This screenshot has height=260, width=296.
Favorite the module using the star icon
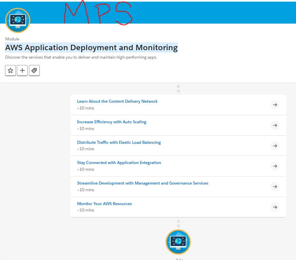point(10,70)
